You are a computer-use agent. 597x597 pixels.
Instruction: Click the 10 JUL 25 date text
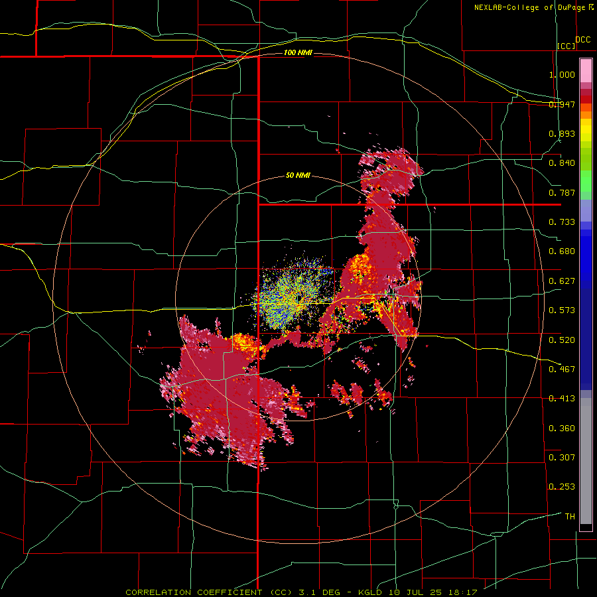click(x=415, y=592)
